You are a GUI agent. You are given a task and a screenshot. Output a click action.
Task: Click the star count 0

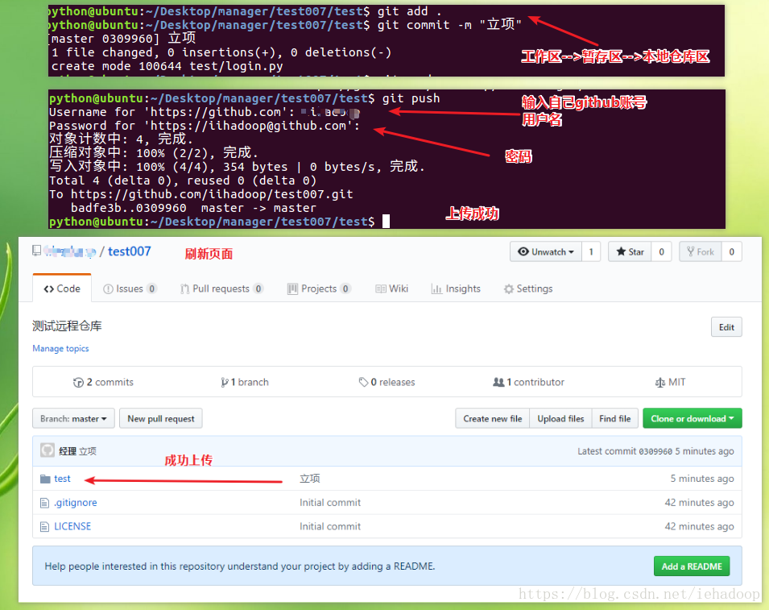(x=661, y=251)
